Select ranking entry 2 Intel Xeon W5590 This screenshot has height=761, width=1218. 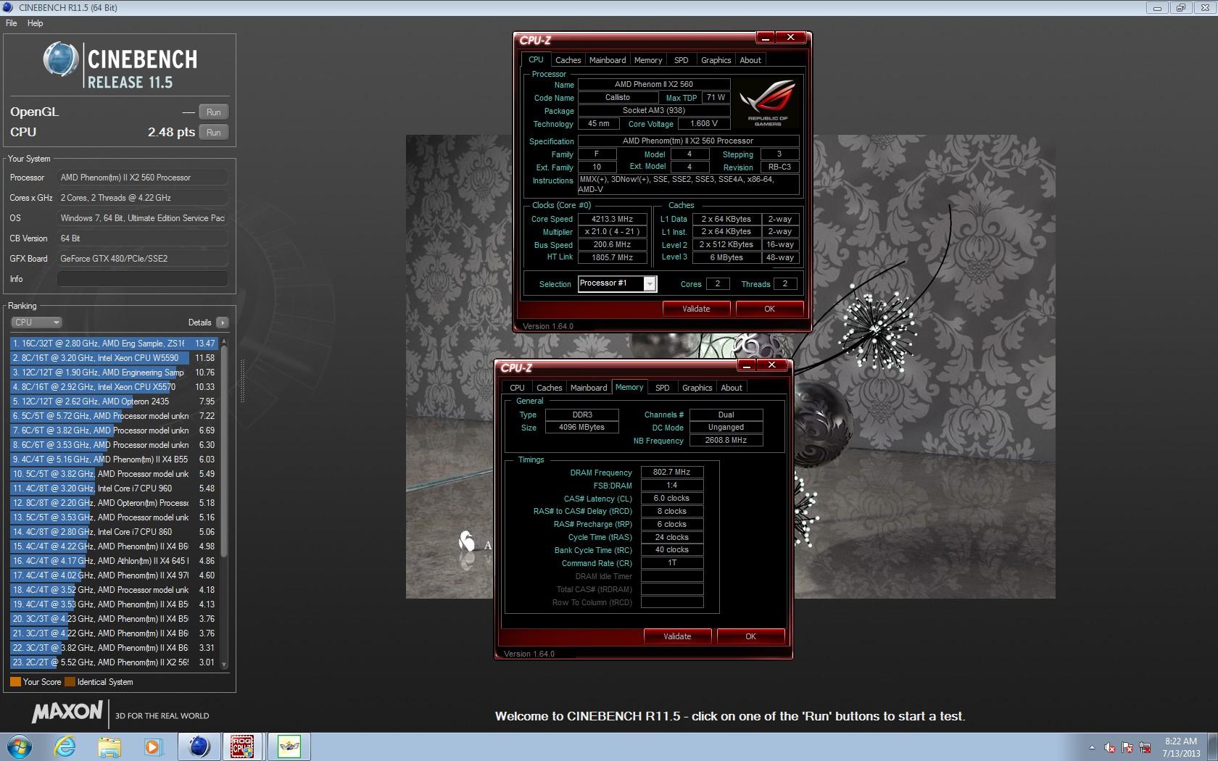[x=114, y=358]
